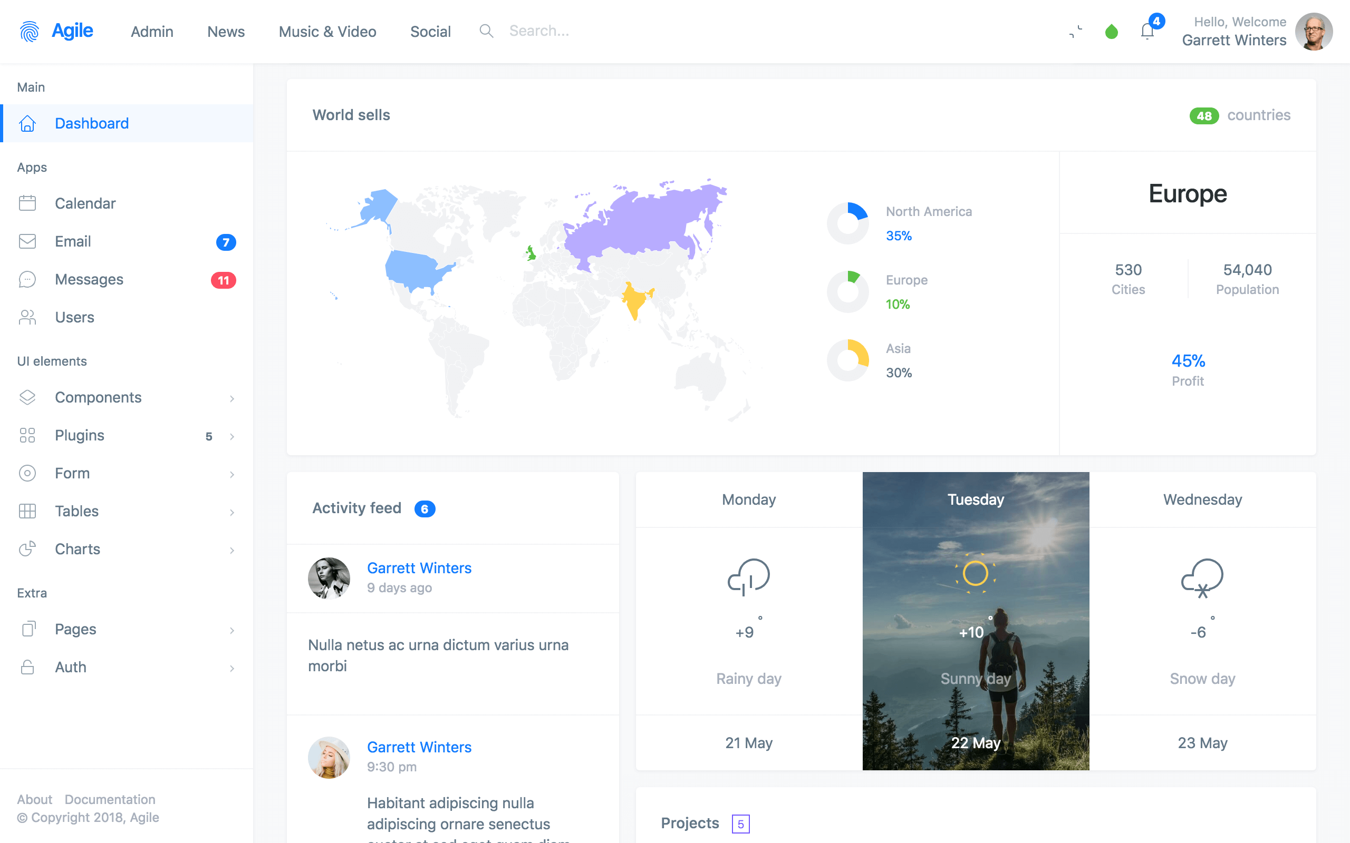Image resolution: width=1350 pixels, height=843 pixels.
Task: Click the Email badge showing 7
Action: (x=226, y=242)
